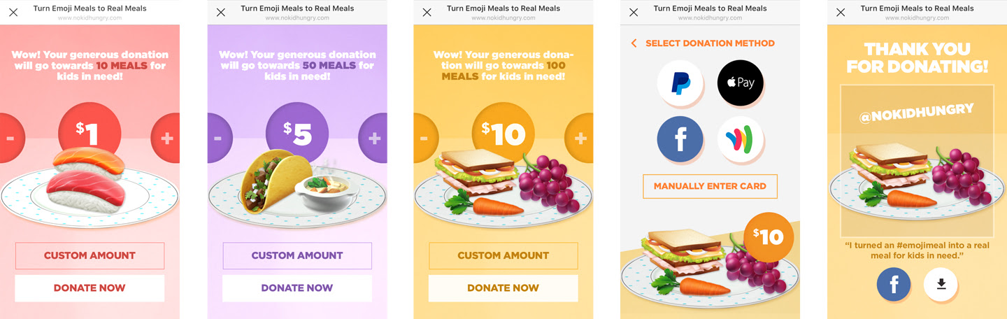Select PayPal as the donation method

click(x=679, y=83)
